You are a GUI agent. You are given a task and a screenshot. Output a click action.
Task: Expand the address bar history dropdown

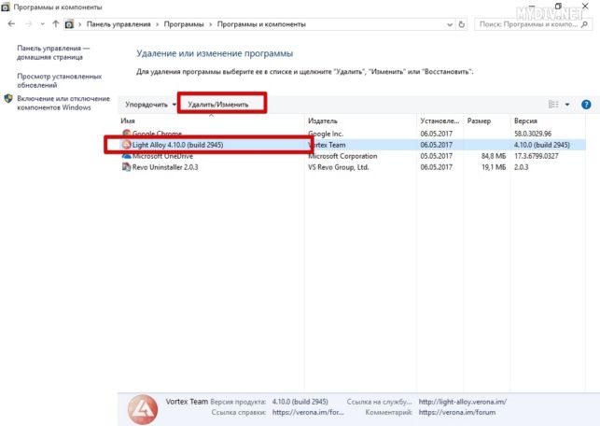point(450,24)
